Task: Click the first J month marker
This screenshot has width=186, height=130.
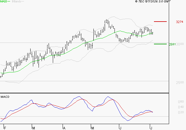Action: [120, 128]
